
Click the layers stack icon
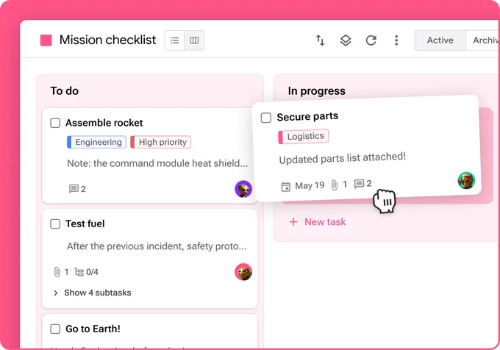(346, 40)
